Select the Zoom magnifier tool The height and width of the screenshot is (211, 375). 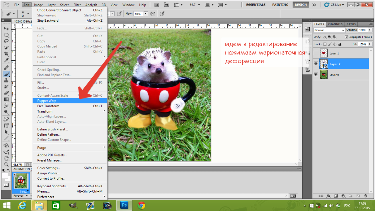[x=6, y=164]
